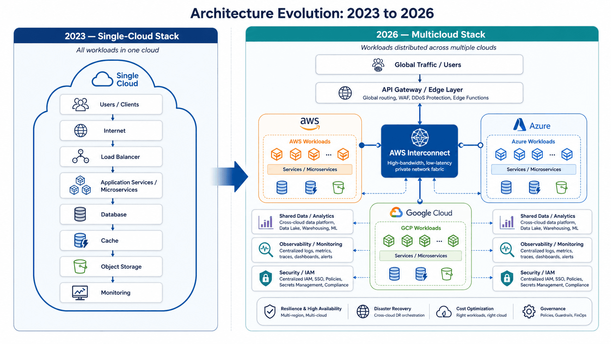The width and height of the screenshot is (611, 344).
Task: Click the left Shared Data bar chart icon
Action: (266, 222)
